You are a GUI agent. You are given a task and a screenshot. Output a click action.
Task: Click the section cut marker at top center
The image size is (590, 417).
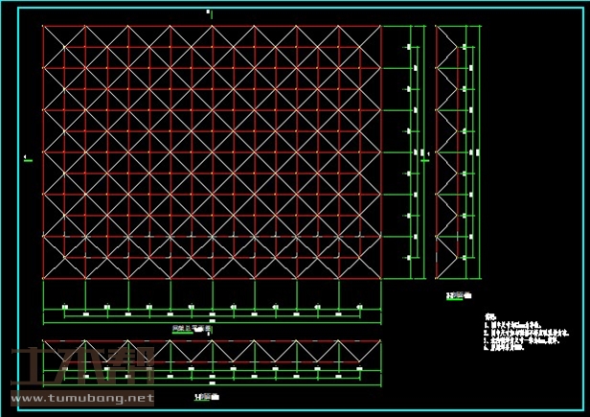(209, 12)
